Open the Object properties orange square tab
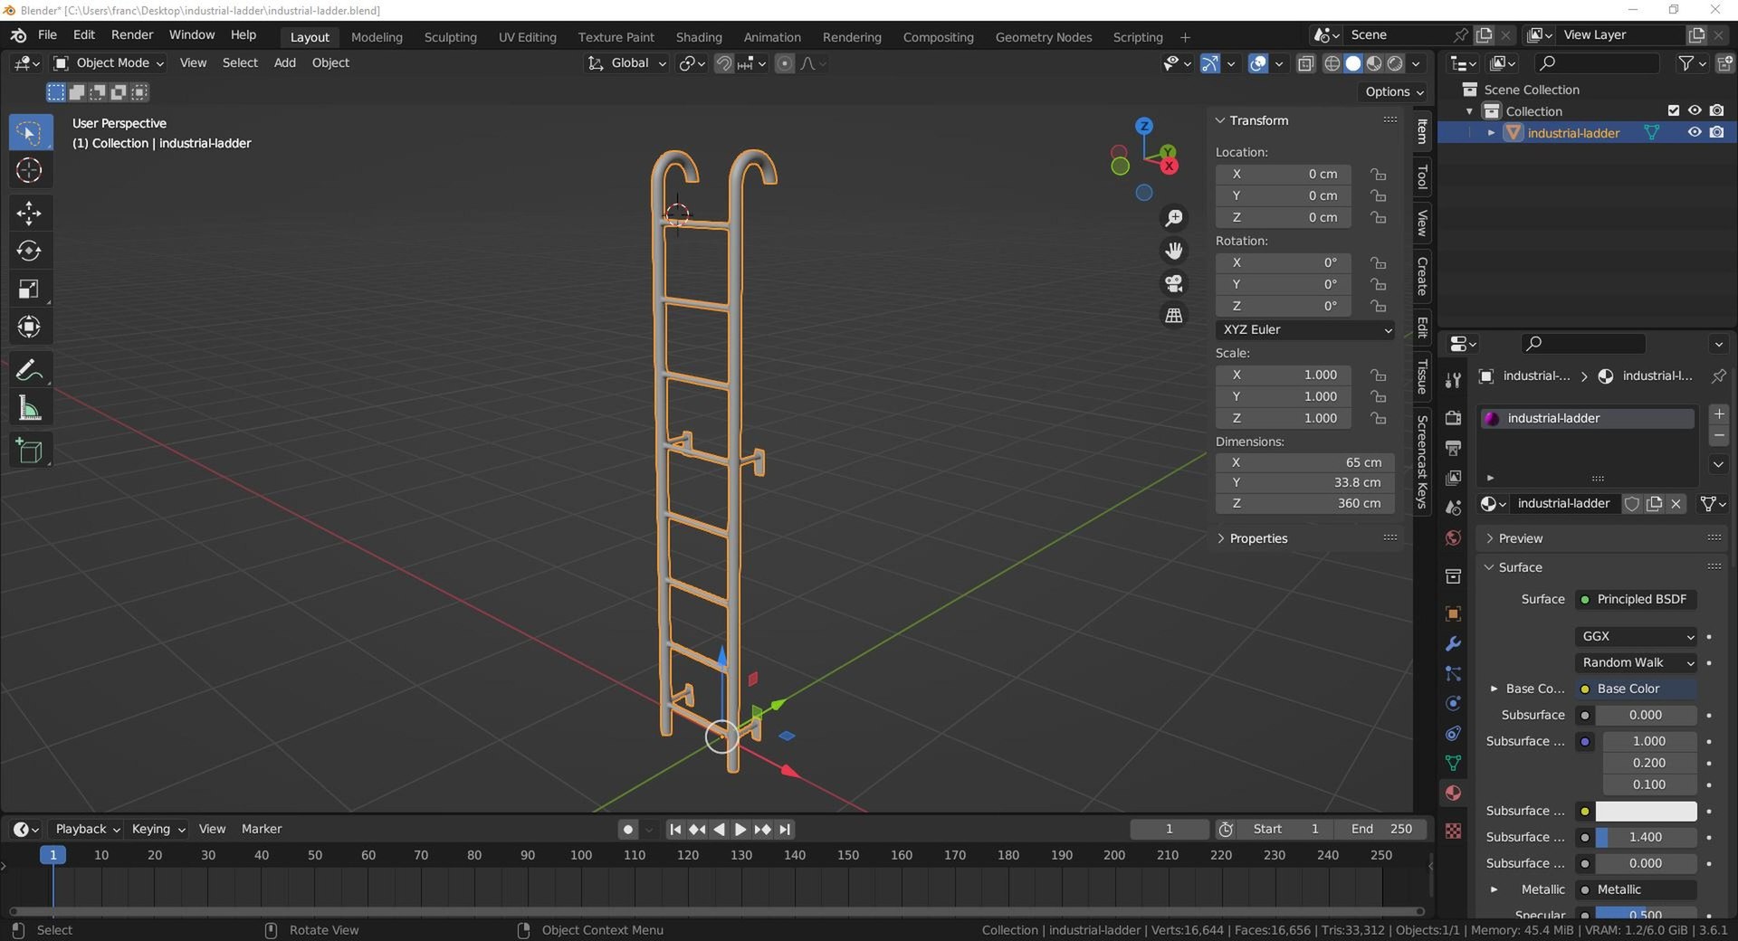The width and height of the screenshot is (1738, 941). click(1453, 613)
